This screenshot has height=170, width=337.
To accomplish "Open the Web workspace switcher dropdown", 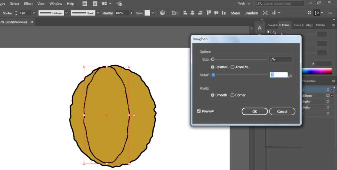I will [x=244, y=4].
